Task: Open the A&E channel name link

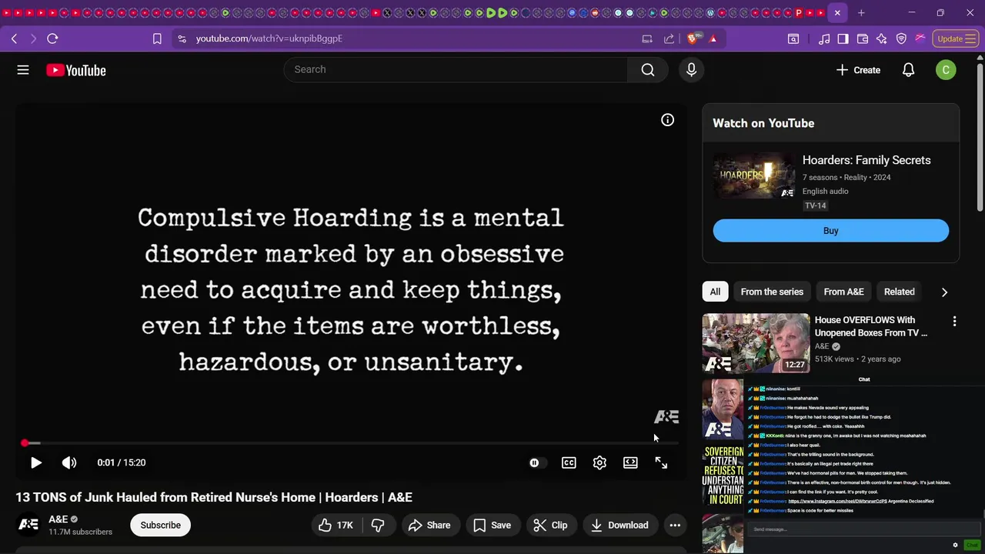Action: pos(58,519)
